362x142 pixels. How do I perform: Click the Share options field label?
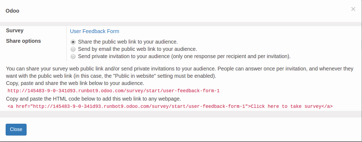tap(23, 41)
